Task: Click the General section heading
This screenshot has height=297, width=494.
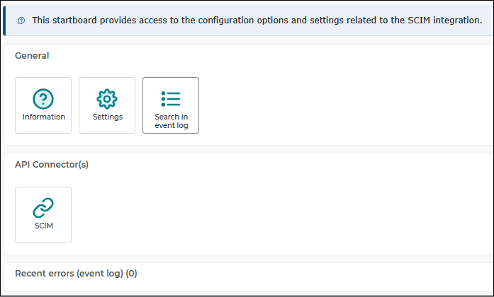Action: pos(32,56)
